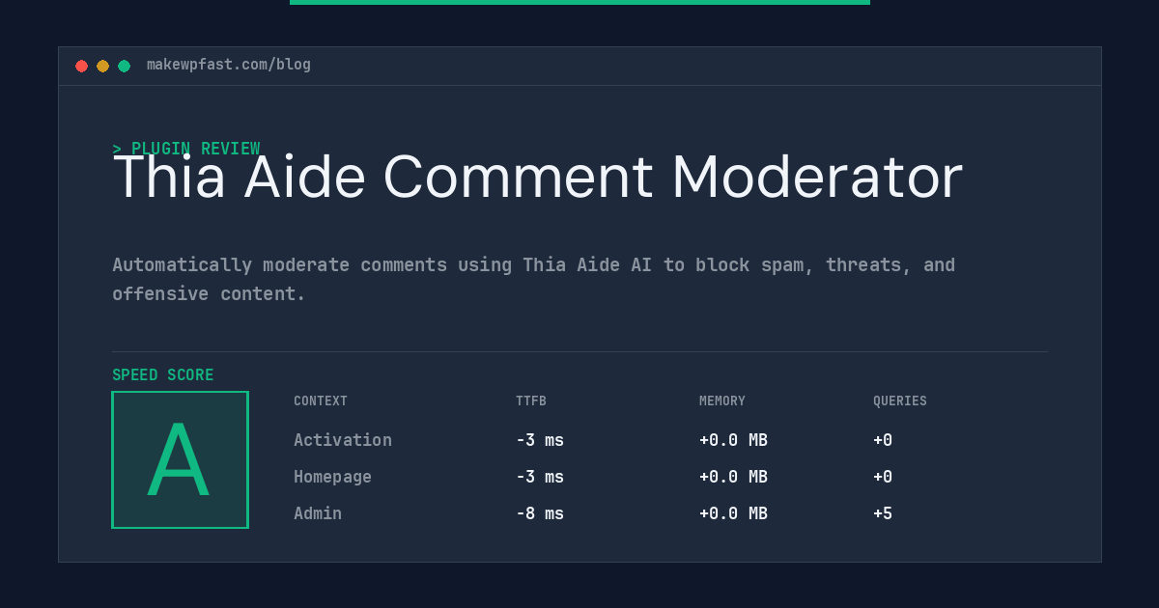This screenshot has width=1159, height=608.
Task: Click the makewpfast.com/blog address text
Action: point(229,65)
